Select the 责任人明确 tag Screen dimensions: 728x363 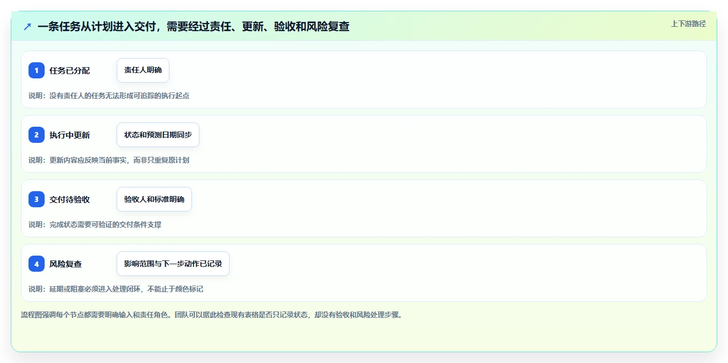(x=143, y=70)
